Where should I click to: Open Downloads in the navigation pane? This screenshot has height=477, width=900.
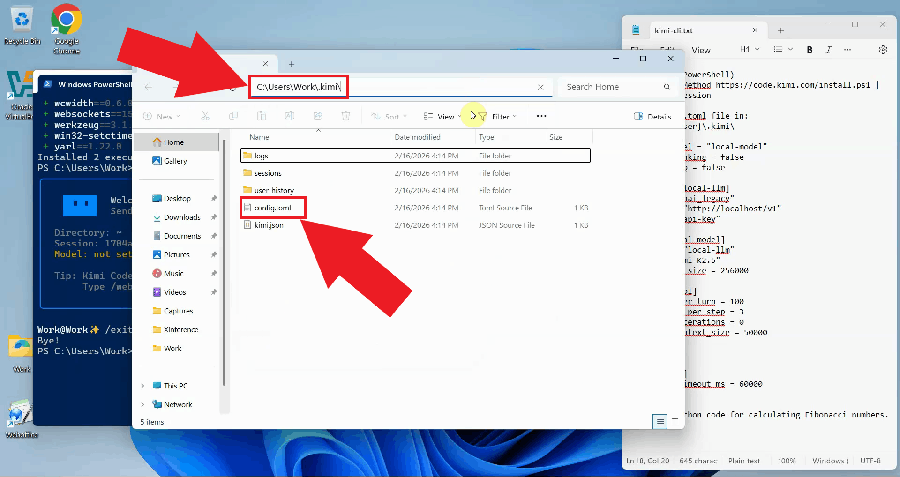(x=182, y=217)
